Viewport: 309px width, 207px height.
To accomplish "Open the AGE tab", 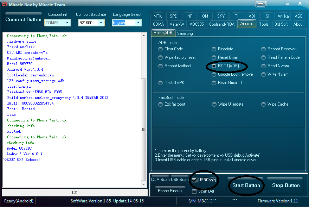I will (x=298, y=16).
